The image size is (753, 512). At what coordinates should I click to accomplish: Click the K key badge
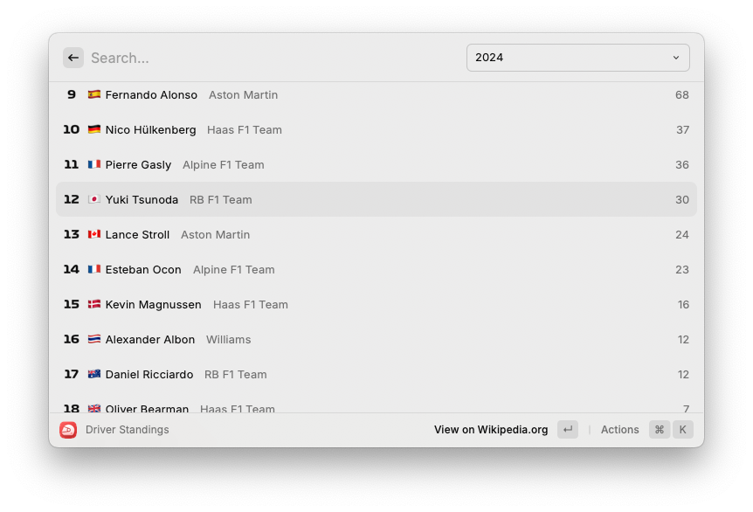click(x=683, y=430)
